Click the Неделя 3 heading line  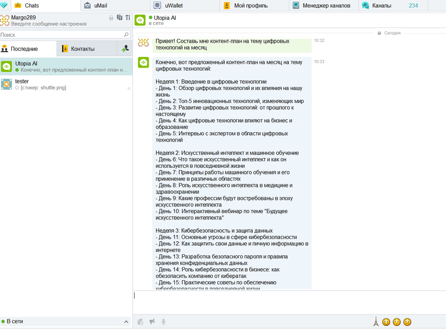pyautogui.click(x=214, y=230)
